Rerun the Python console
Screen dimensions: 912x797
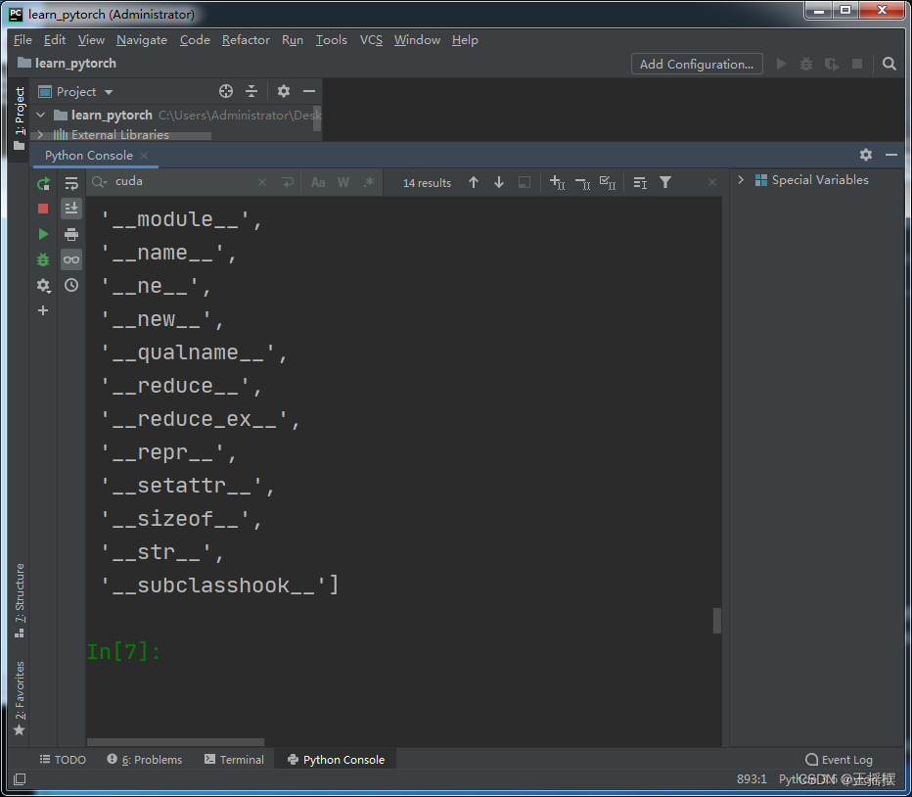click(x=43, y=184)
